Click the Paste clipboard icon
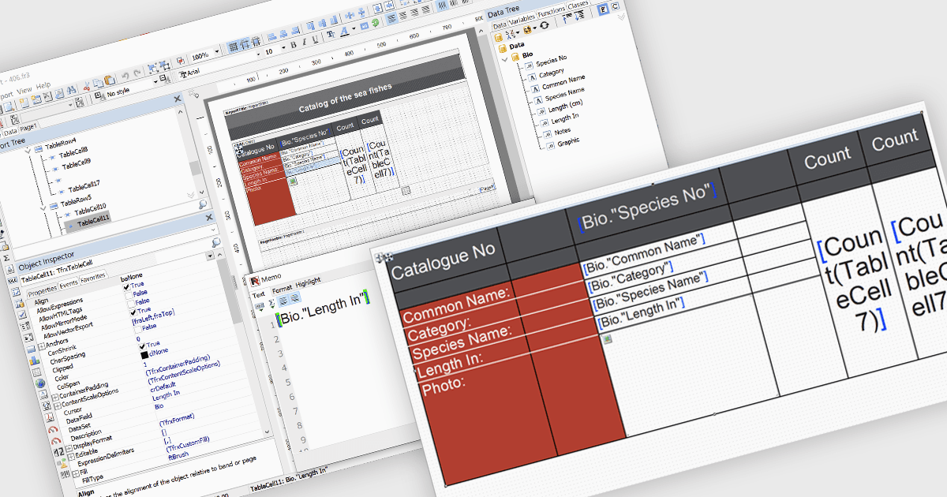Screen dimensions: 947x497 (x=109, y=80)
